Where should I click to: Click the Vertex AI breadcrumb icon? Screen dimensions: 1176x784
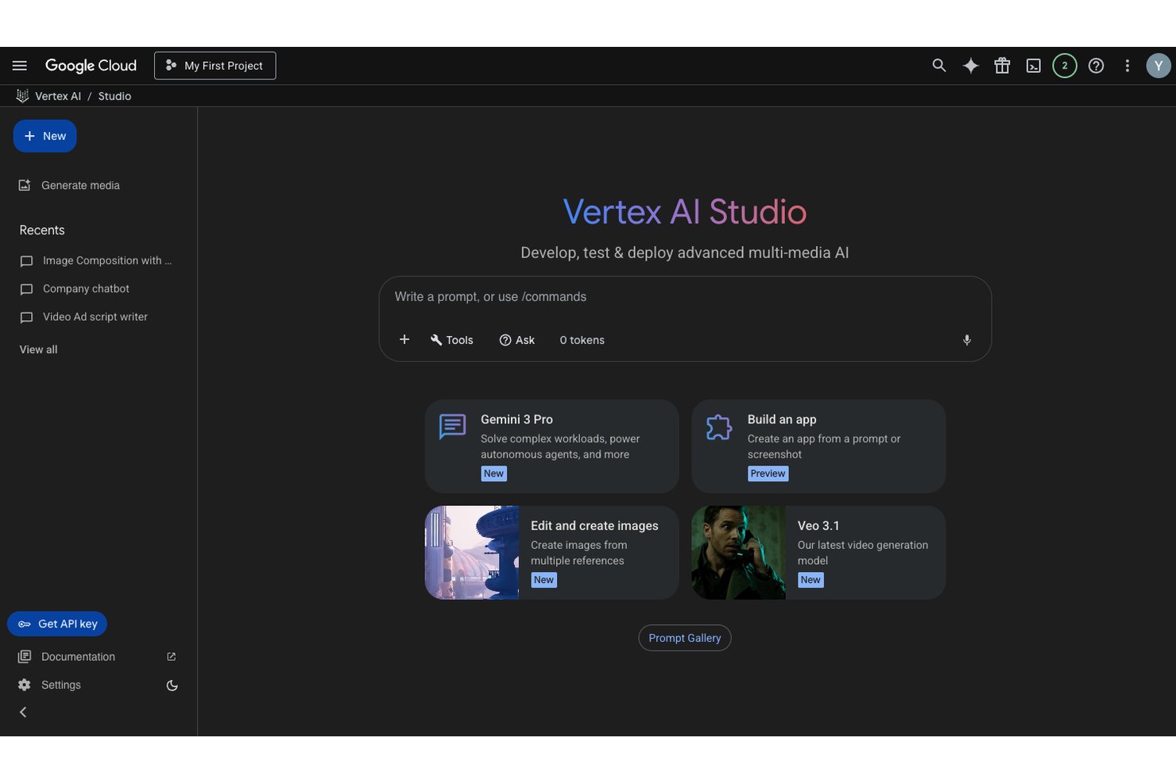22,96
